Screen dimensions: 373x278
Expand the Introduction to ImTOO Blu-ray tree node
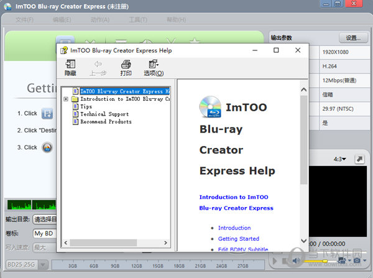(66, 99)
